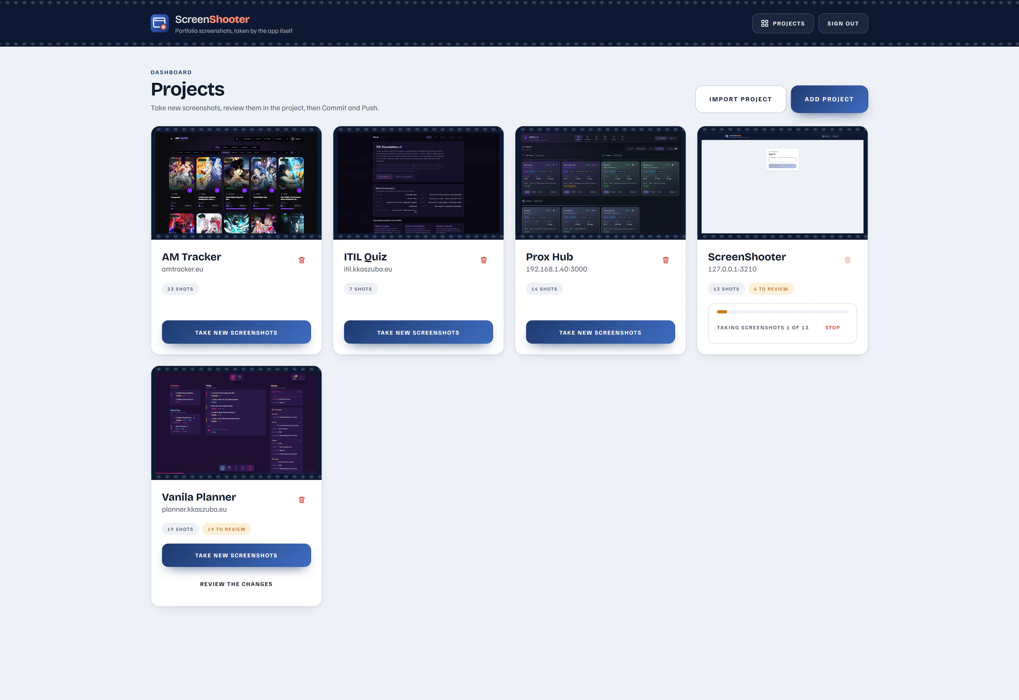Open the Vanila Planner preview thumbnail

click(x=236, y=423)
